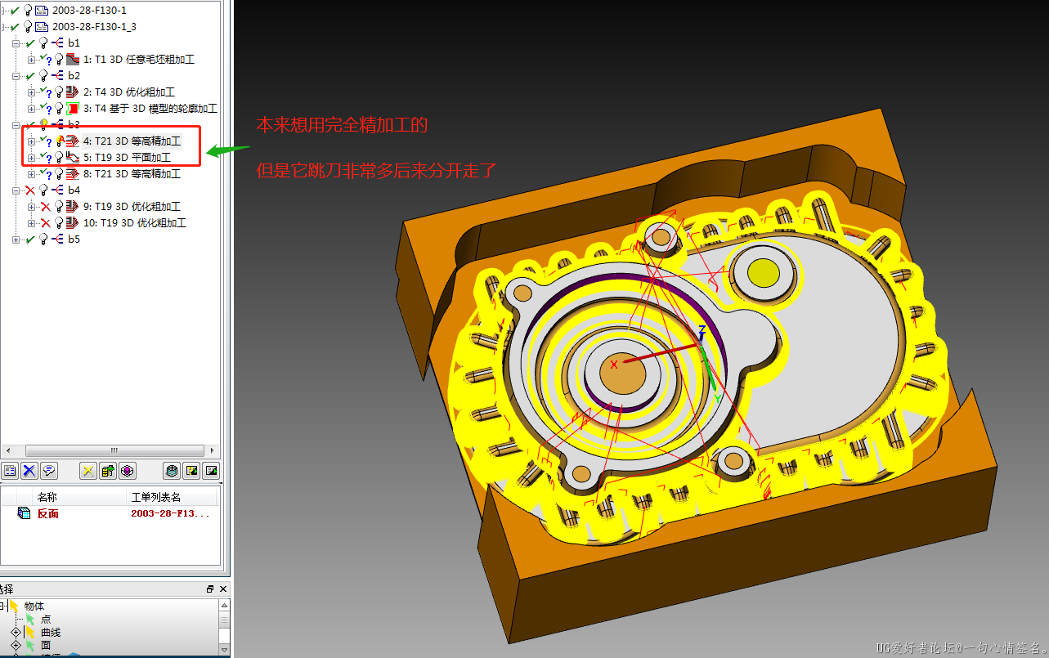Click the operation icon of 8: T21 3D 等高精加工
This screenshot has width=1049, height=658.
(73, 174)
